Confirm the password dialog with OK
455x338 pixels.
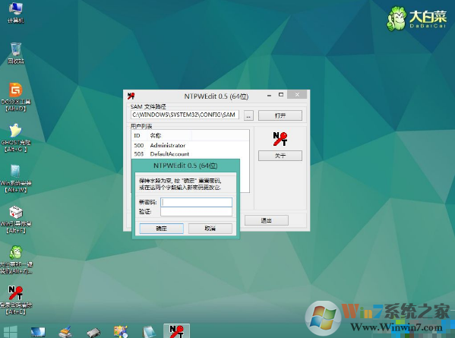pos(161,229)
